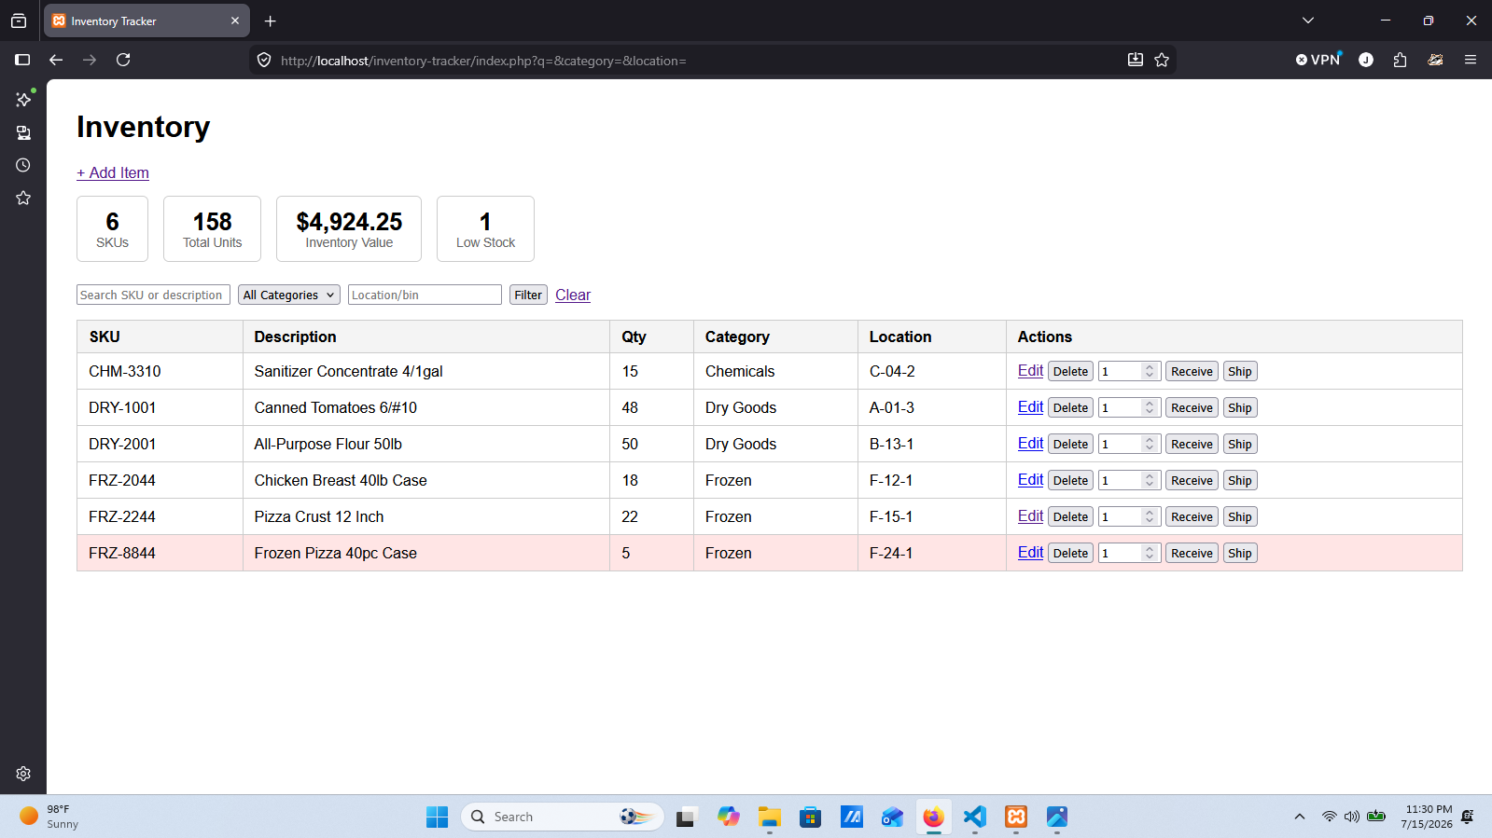
Task: Click the install/save page icon in address bar
Action: (x=1135, y=60)
